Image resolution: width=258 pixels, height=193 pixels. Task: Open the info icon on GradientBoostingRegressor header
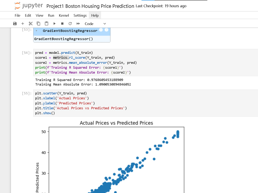point(101,30)
